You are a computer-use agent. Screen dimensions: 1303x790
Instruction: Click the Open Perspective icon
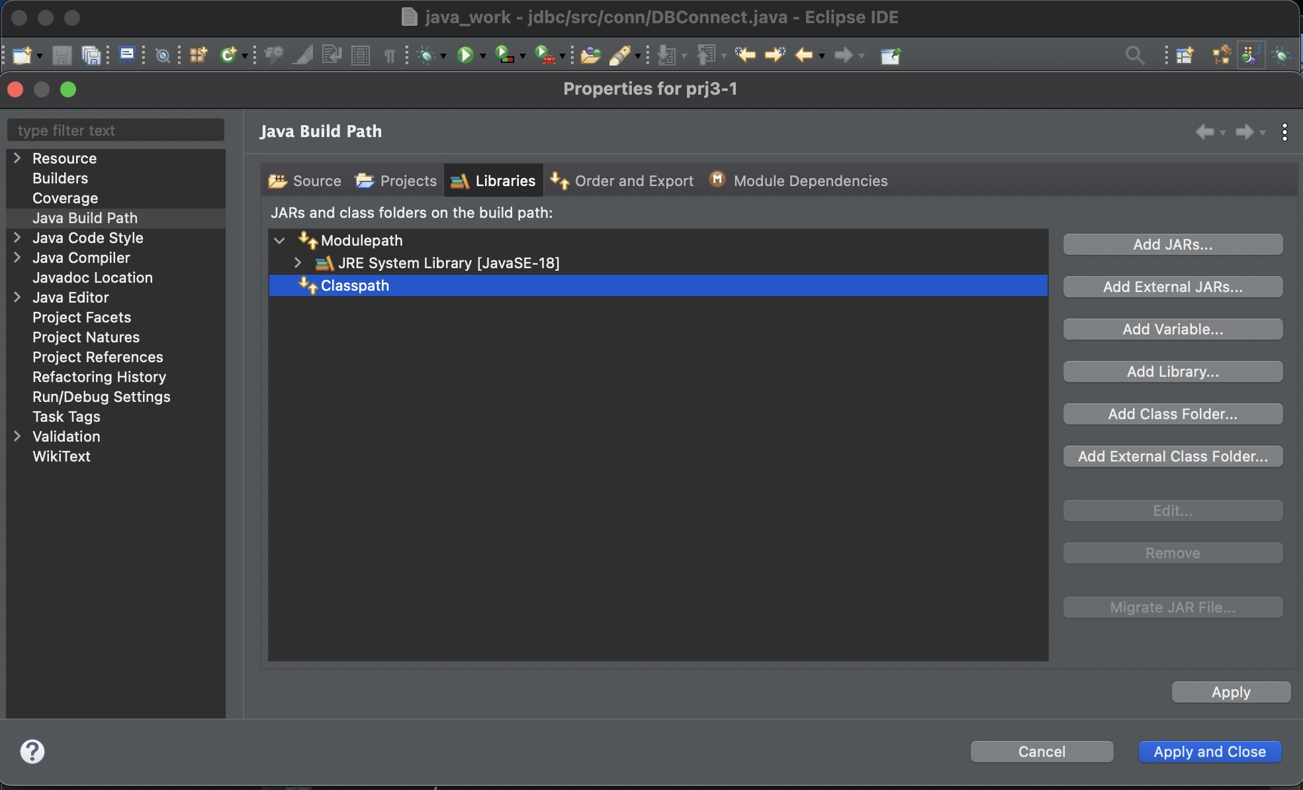pyautogui.click(x=1184, y=56)
